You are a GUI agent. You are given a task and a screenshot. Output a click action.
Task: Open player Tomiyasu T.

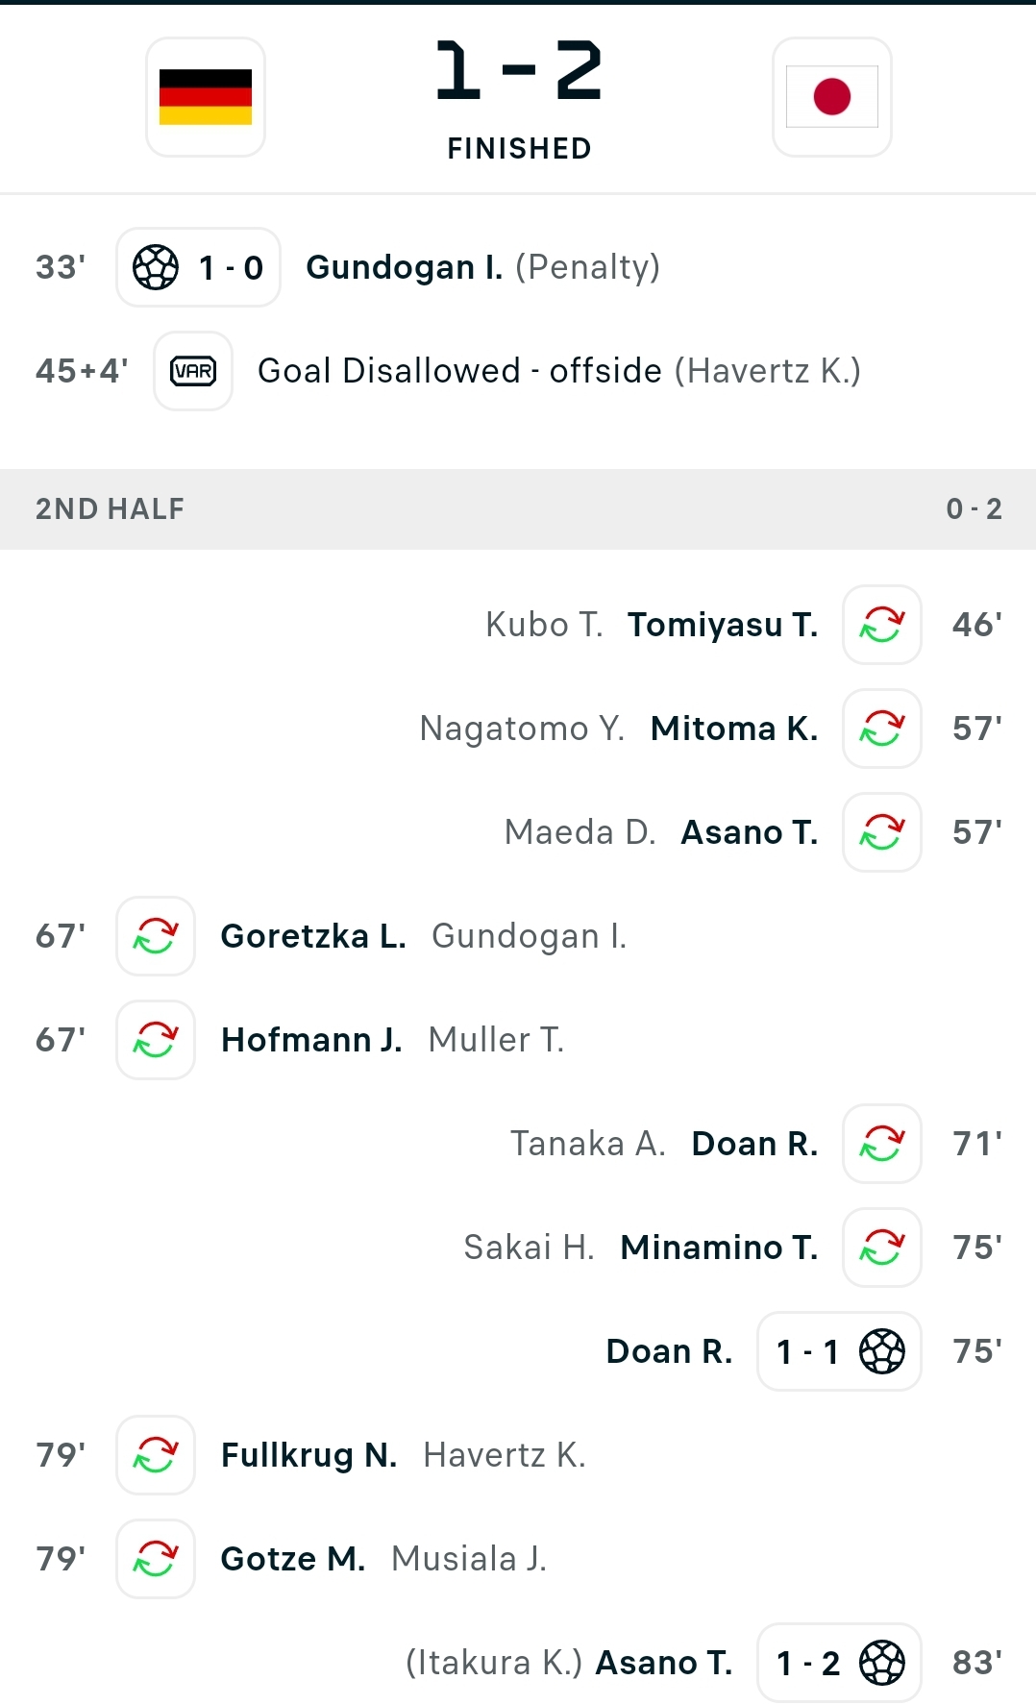pos(723,625)
